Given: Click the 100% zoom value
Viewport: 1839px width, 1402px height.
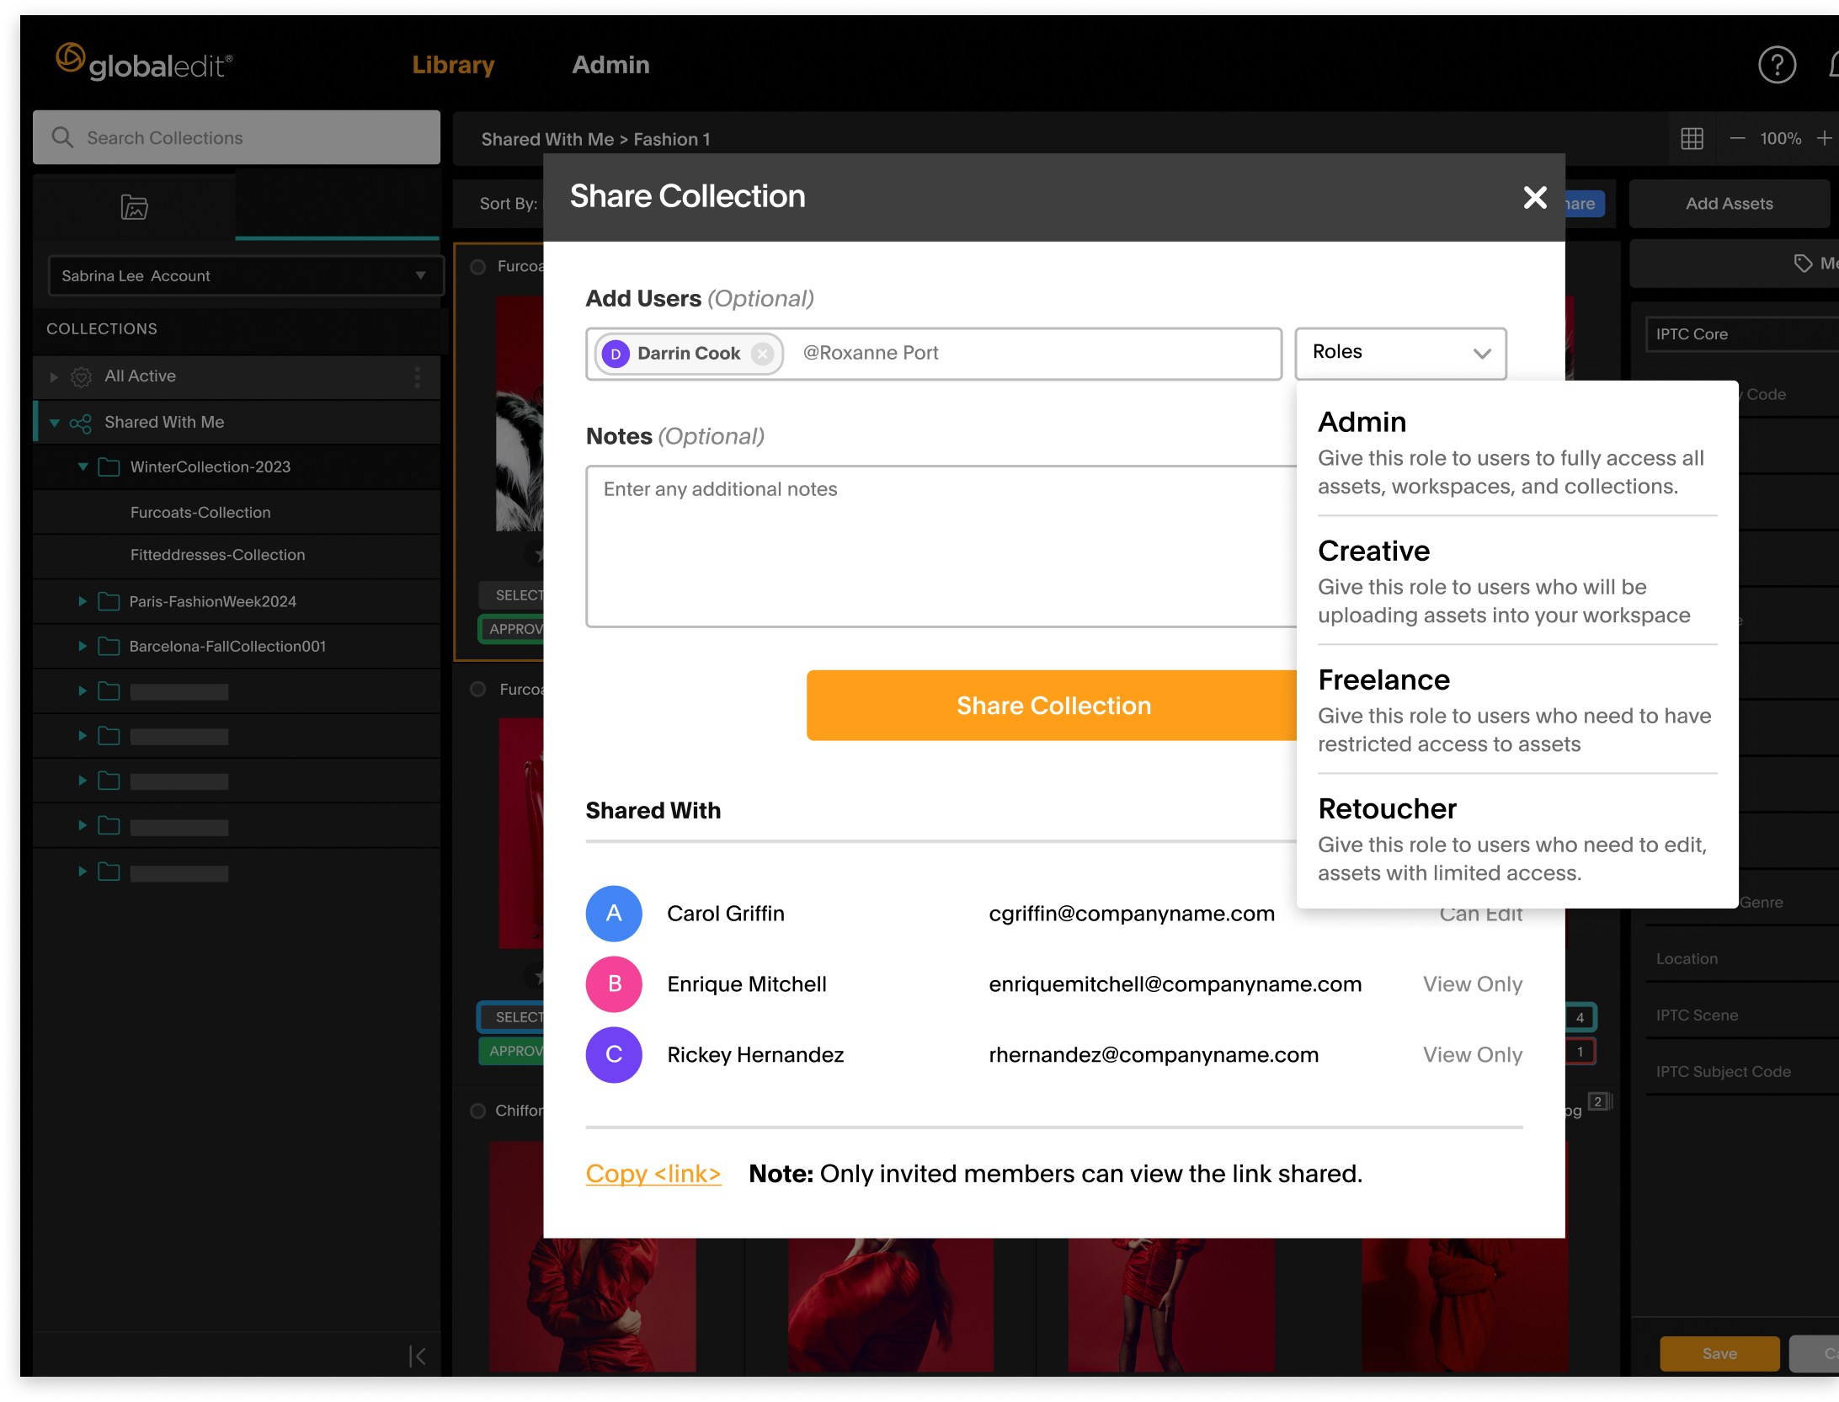Looking at the screenshot, I should (1780, 138).
